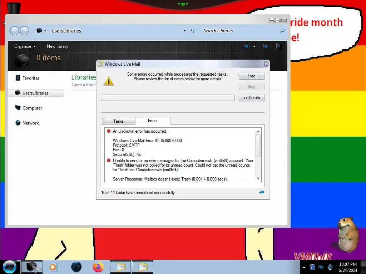Click the Hide button in Windows Live Mail

(251, 76)
